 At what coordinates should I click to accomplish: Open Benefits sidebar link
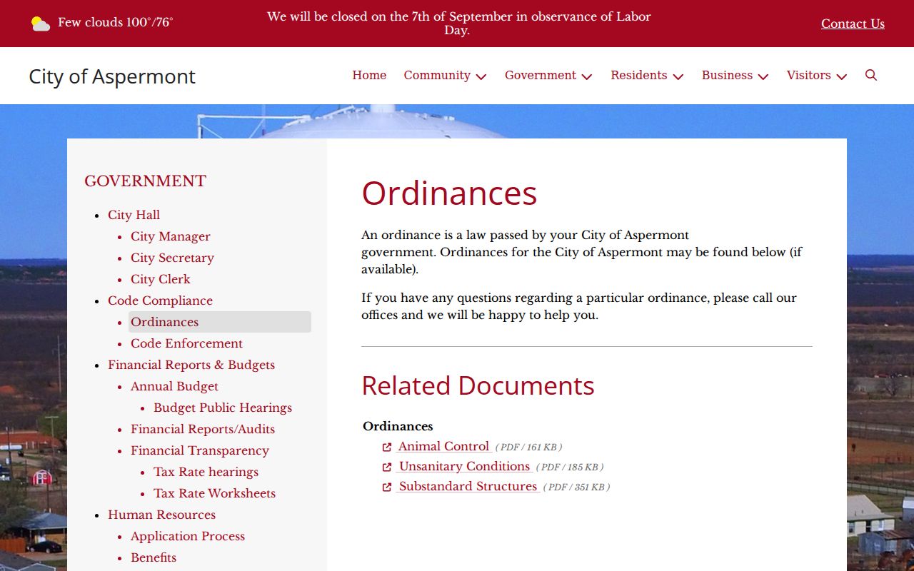(x=154, y=557)
